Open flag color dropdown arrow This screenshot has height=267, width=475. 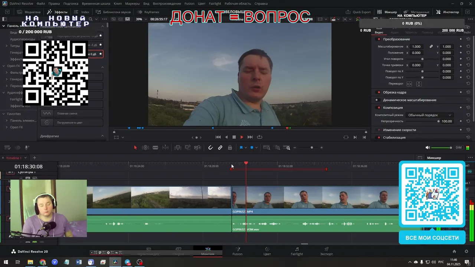coord(245,148)
